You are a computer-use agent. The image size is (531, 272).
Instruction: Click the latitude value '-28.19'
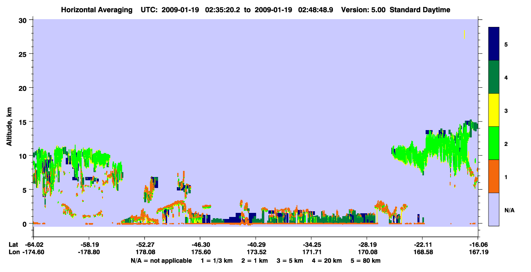tap(367, 245)
